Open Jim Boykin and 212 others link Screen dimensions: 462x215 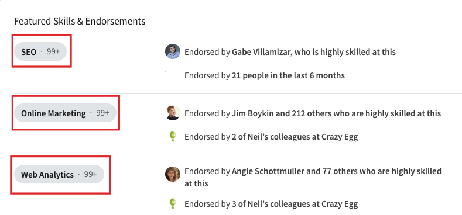337,113
